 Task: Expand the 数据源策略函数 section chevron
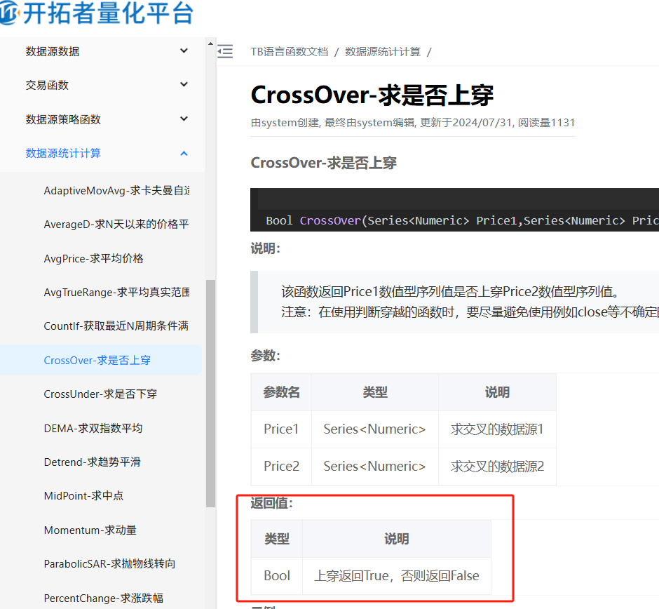(x=184, y=119)
